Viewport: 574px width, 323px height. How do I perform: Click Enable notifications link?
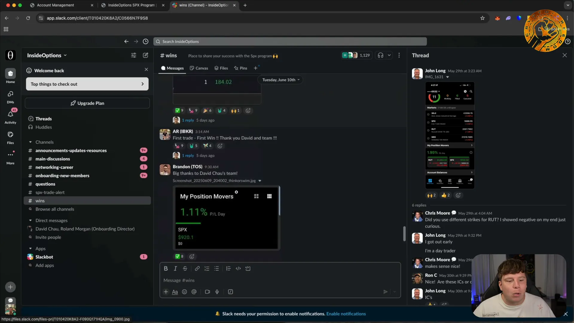(346, 314)
